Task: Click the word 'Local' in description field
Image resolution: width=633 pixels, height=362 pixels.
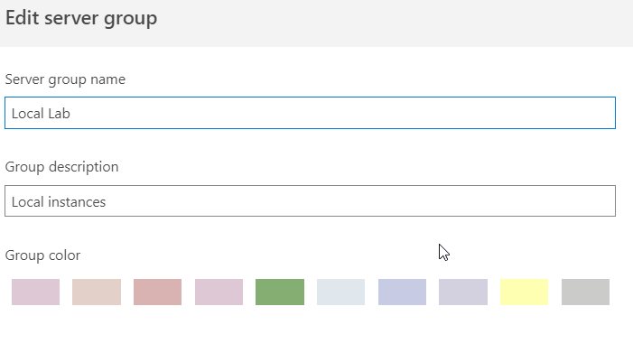Action: (x=27, y=202)
